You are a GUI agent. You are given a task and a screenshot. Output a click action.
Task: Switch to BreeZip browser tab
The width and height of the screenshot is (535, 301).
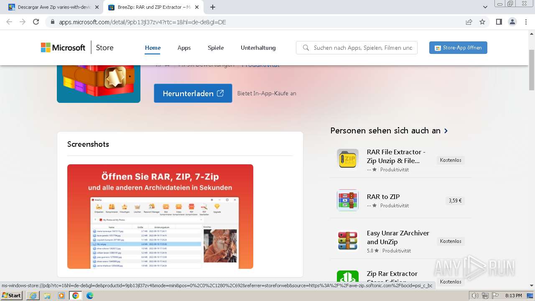(x=153, y=7)
